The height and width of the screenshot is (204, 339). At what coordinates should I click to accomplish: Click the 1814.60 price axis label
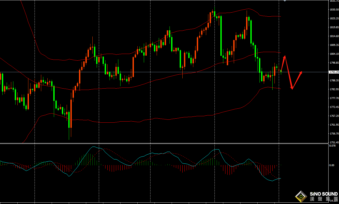[x=334, y=36]
